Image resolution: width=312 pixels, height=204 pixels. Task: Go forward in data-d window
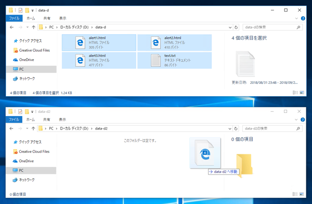pos(20,27)
